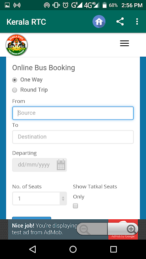Tap the Android back navigation button
The width and height of the screenshot is (146, 259).
32,249
